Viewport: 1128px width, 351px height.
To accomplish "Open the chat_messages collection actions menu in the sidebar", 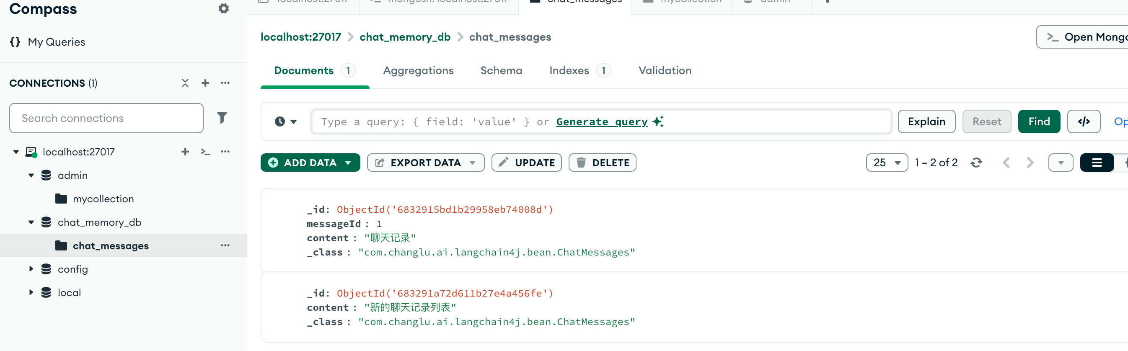I will (225, 245).
